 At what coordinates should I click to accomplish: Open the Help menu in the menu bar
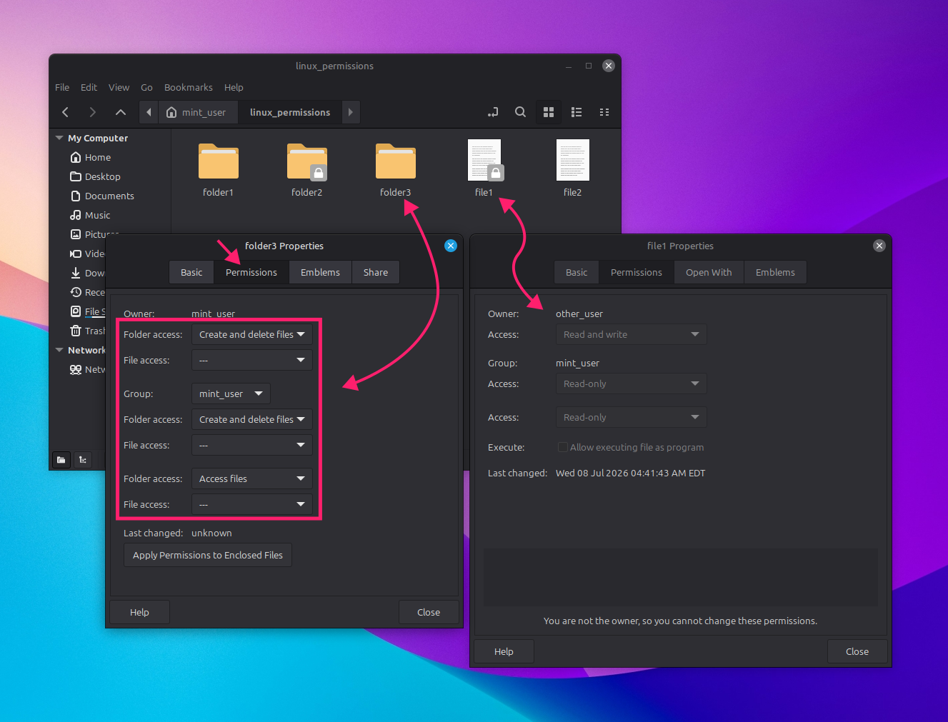234,87
